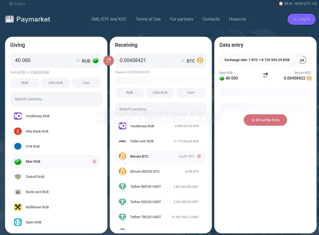Select Bitcoin BEP20 BTC

(x=160, y=171)
